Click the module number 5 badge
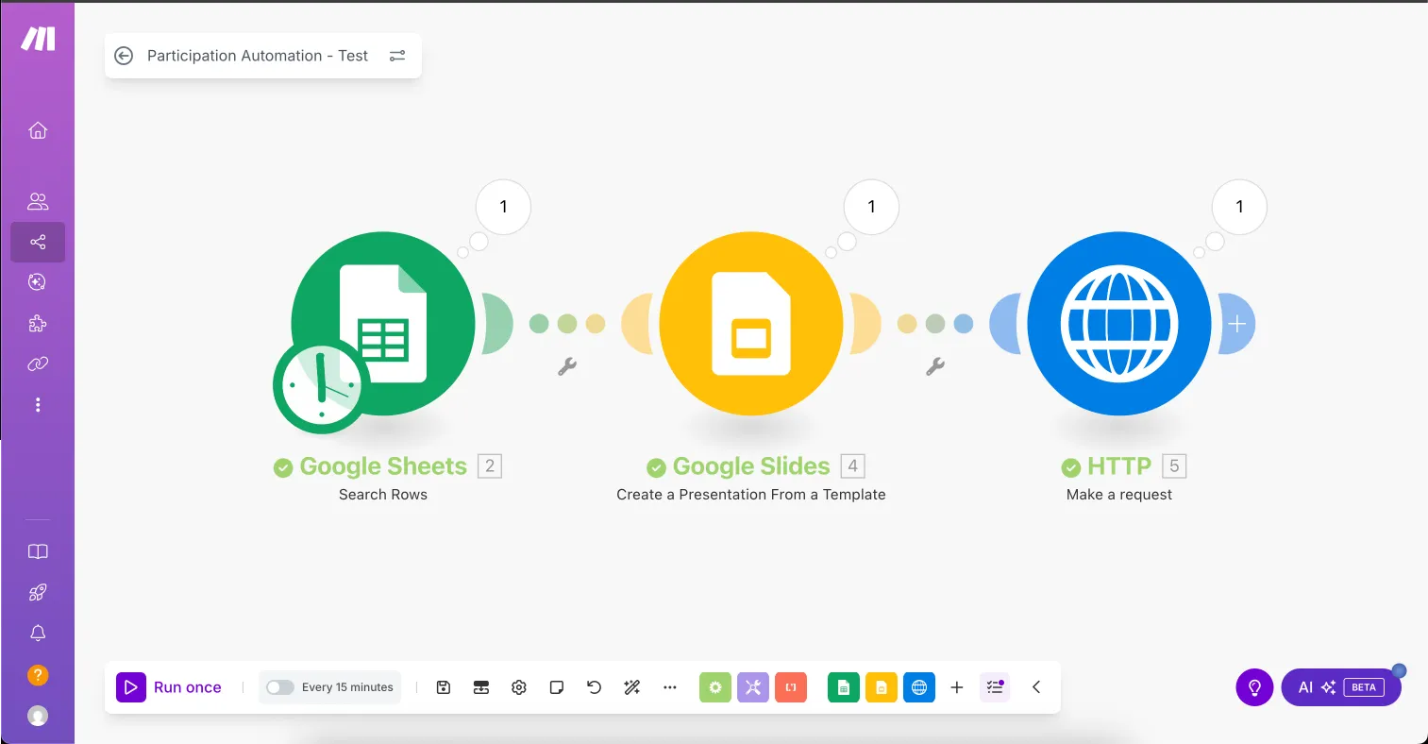The image size is (1428, 744). [1174, 466]
